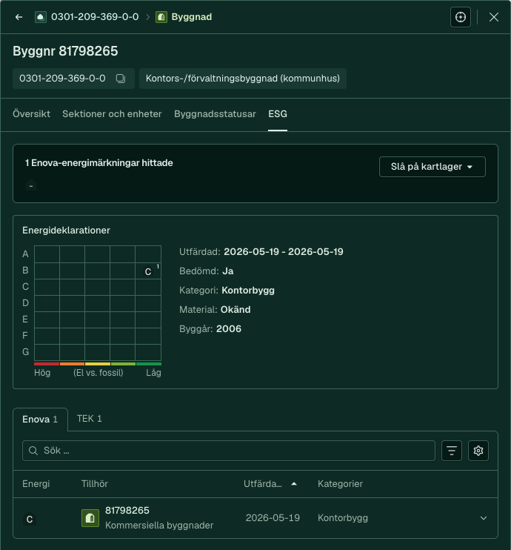The width and height of the screenshot is (511, 550).
Task: Click the 81798265 row title
Action: click(127, 511)
